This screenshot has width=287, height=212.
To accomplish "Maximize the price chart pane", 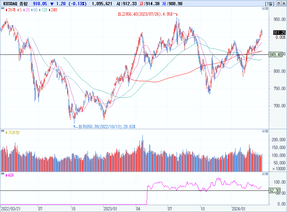I will point(263,8).
